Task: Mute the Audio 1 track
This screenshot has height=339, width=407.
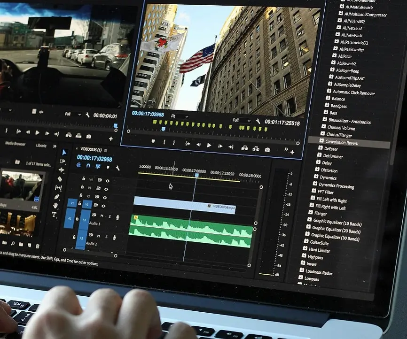Action: pyautogui.click(x=102, y=216)
